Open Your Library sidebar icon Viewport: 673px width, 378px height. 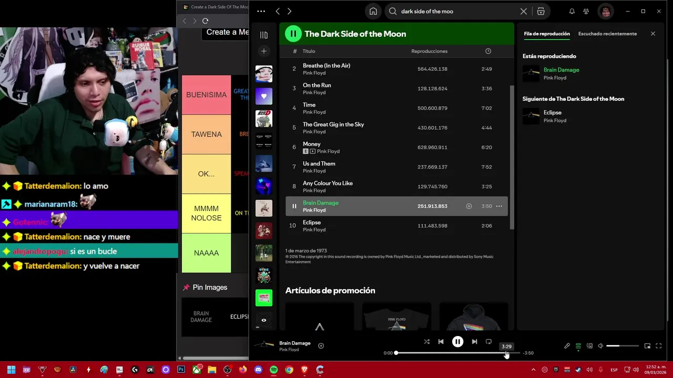click(264, 35)
